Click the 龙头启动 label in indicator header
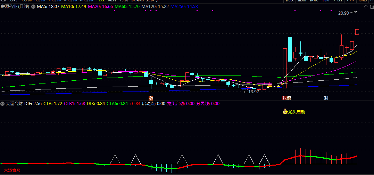The height and width of the screenshot is (175, 374). pyautogui.click(x=176, y=103)
